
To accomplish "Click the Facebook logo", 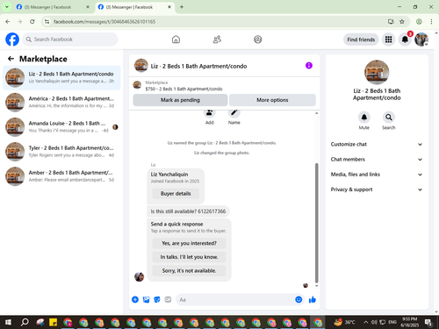I will (x=12, y=39).
